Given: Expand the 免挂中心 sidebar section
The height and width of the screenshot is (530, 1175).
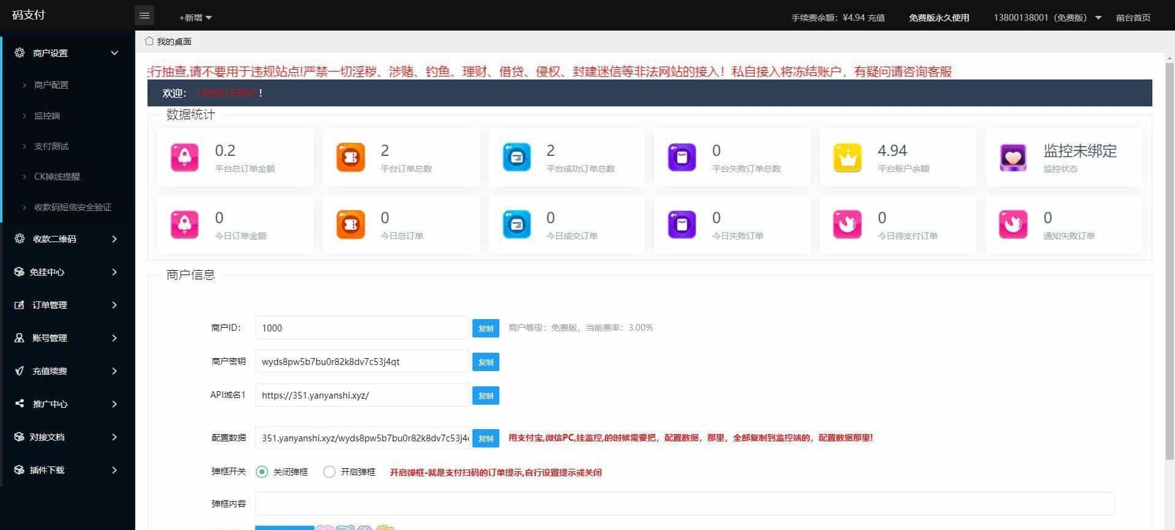Looking at the screenshot, I should pyautogui.click(x=114, y=271).
